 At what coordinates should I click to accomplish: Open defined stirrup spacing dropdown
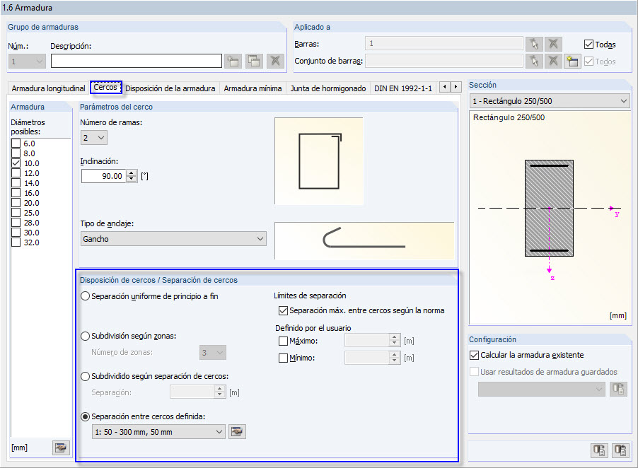click(x=158, y=432)
